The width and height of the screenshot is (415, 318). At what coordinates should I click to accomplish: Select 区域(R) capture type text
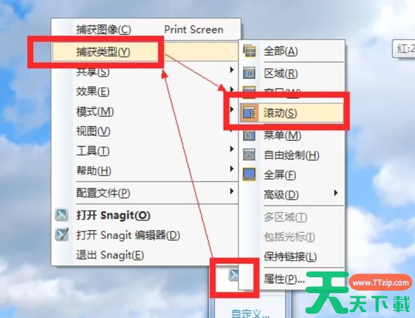click(281, 73)
